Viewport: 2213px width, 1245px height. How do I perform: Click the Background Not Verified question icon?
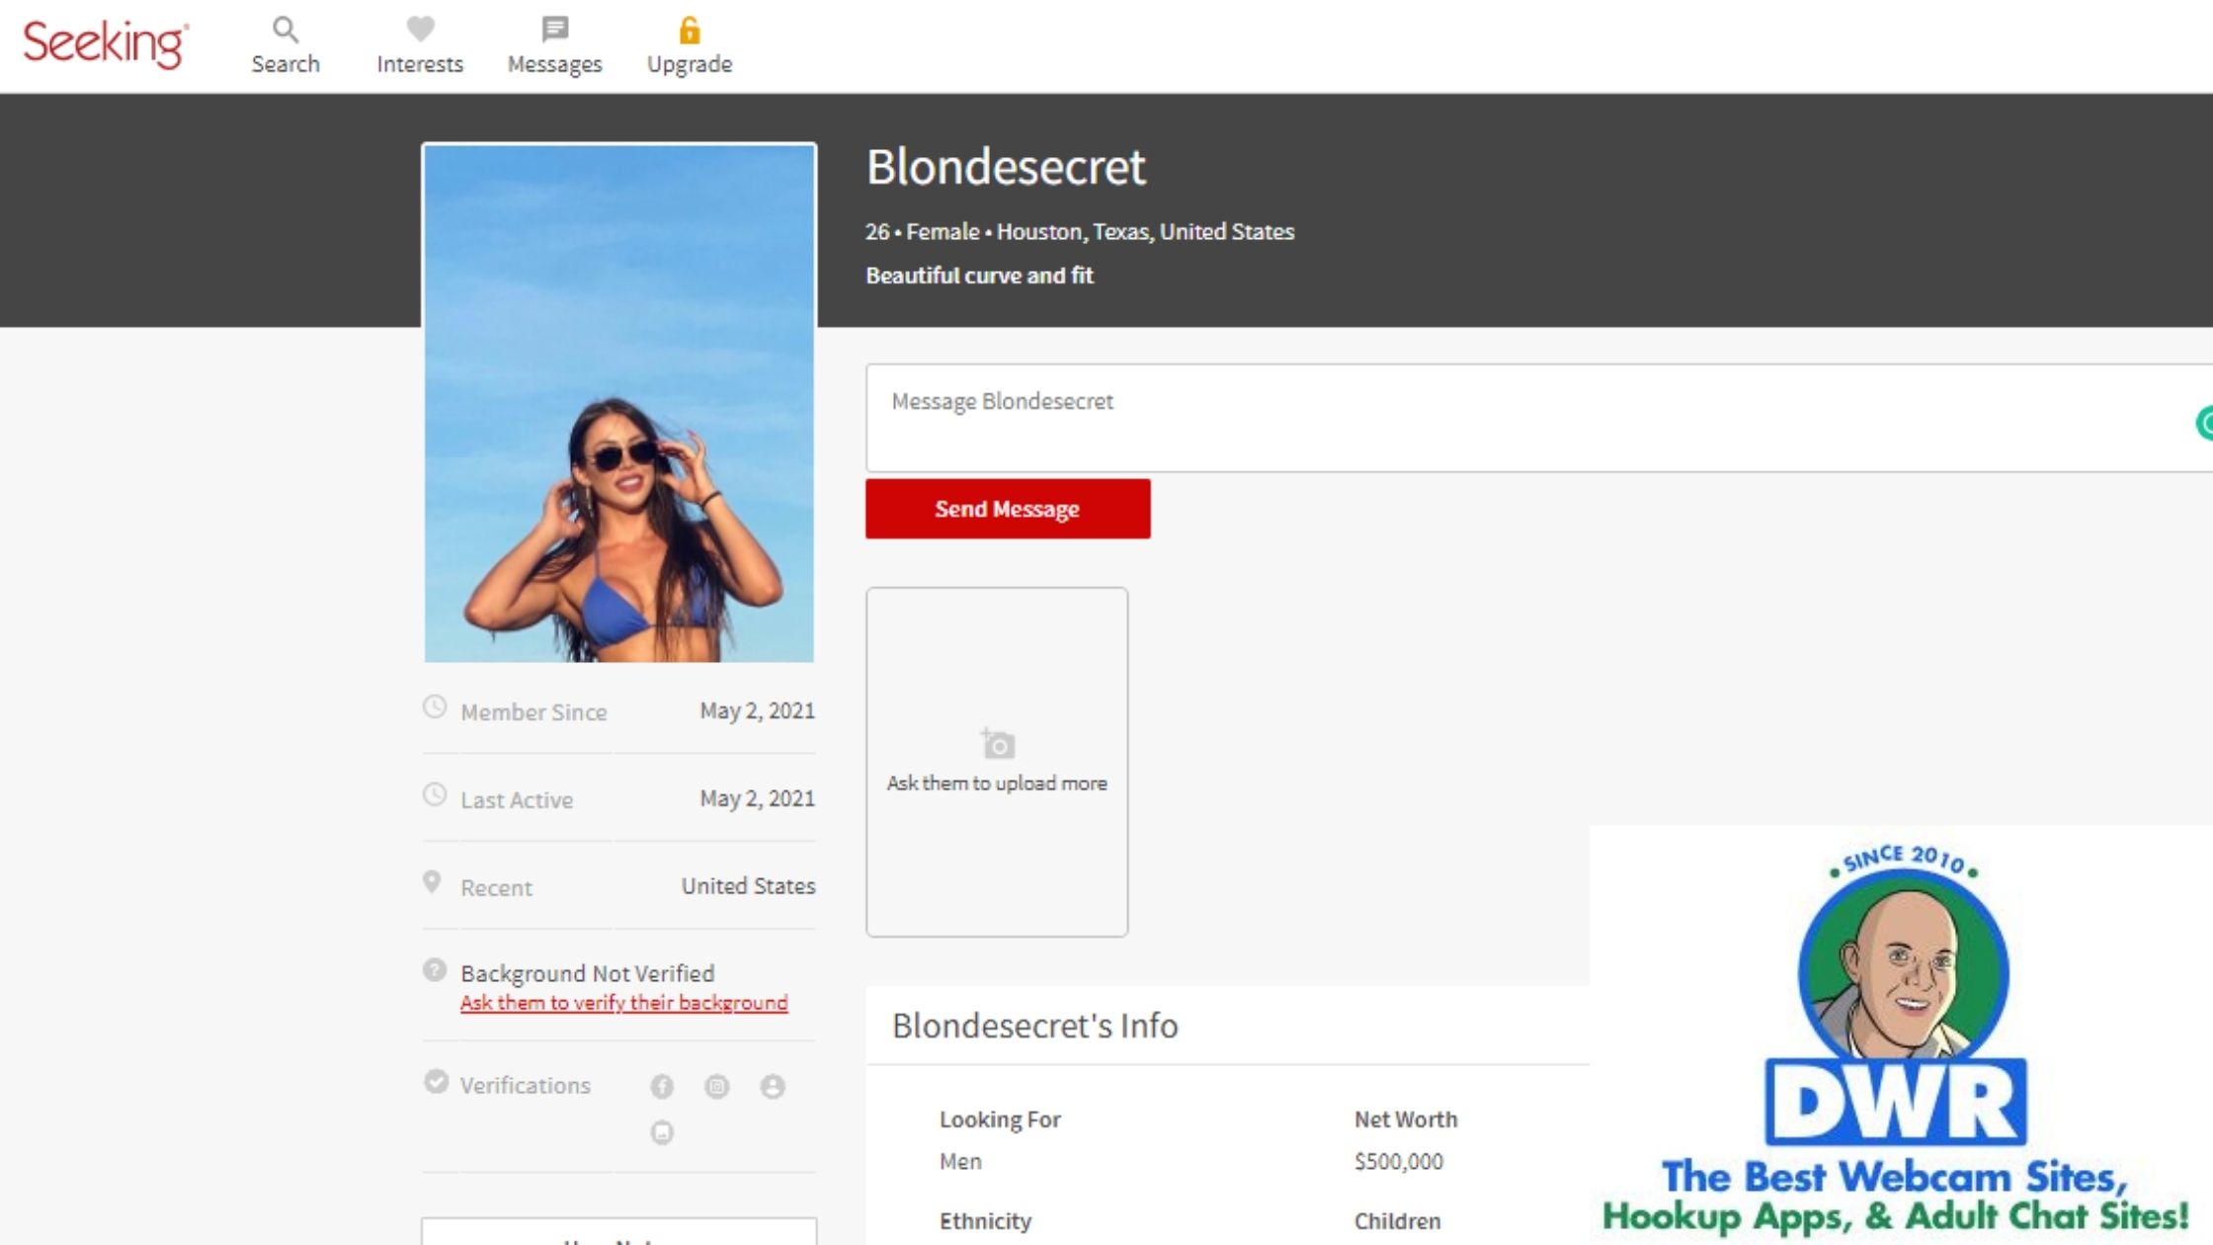pos(435,970)
